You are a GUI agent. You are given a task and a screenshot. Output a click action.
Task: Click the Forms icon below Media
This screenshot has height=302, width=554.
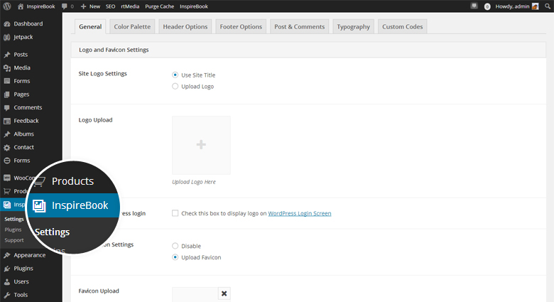click(7, 81)
